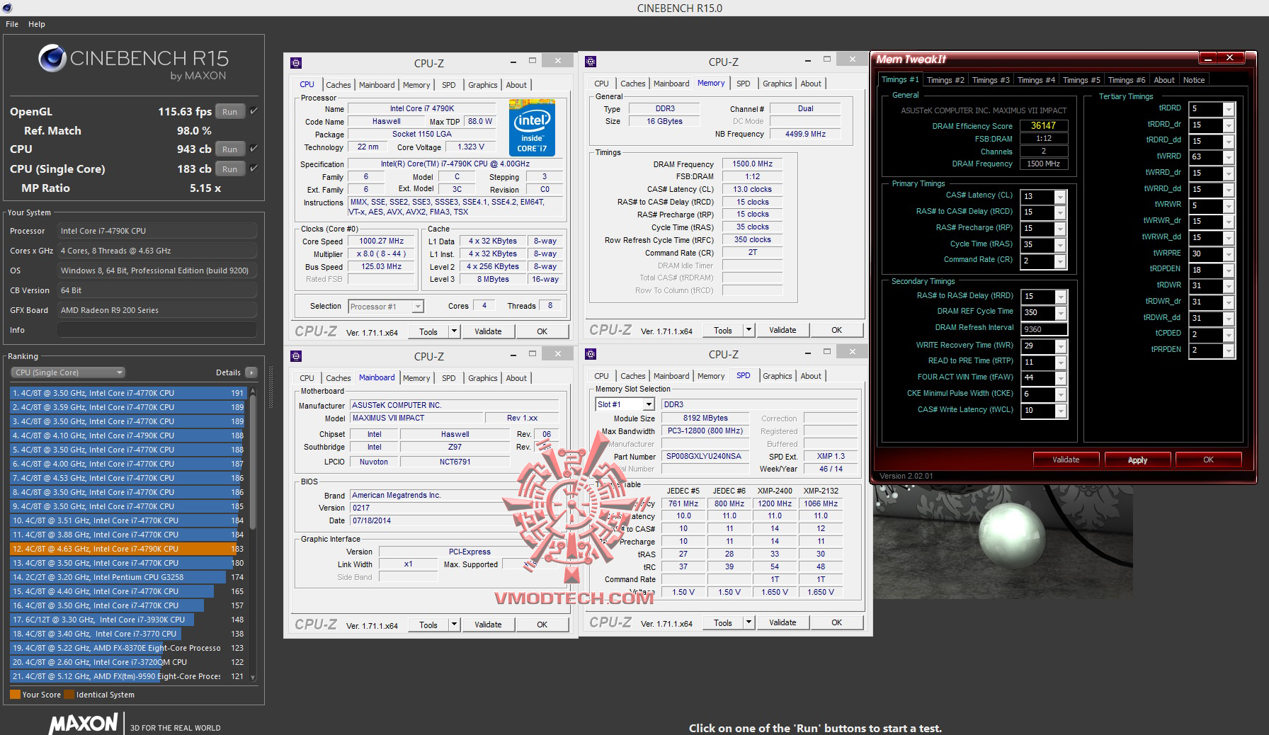Select the Intel Pentium CPU G3258 ranking row

pos(127,577)
